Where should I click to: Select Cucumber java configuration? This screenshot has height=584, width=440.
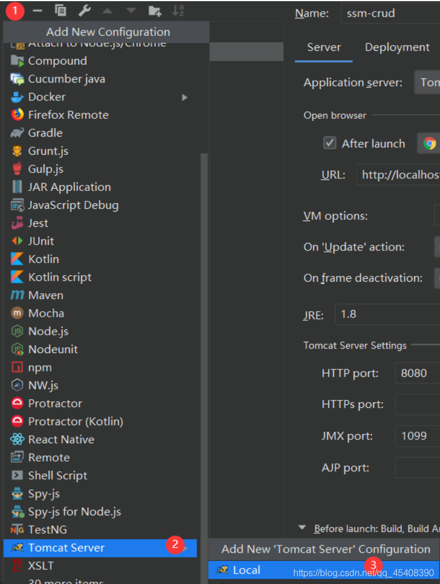(x=100, y=79)
